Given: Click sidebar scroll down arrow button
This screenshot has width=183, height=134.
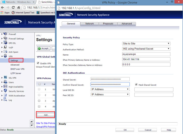Looking at the screenshot, I should tap(32, 125).
